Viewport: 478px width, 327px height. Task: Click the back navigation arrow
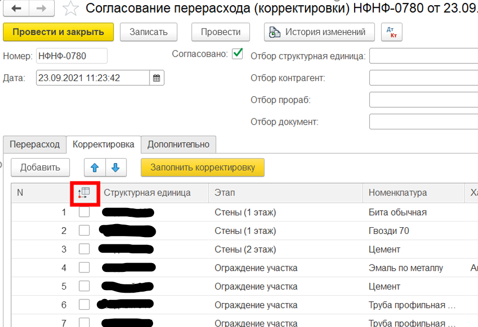pyautogui.click(x=16, y=9)
